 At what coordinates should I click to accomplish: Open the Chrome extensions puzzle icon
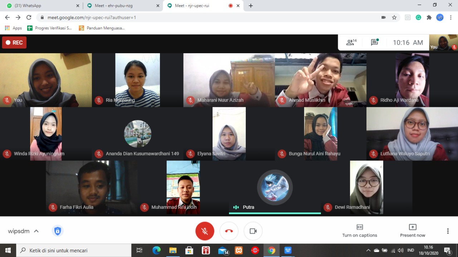[429, 17]
